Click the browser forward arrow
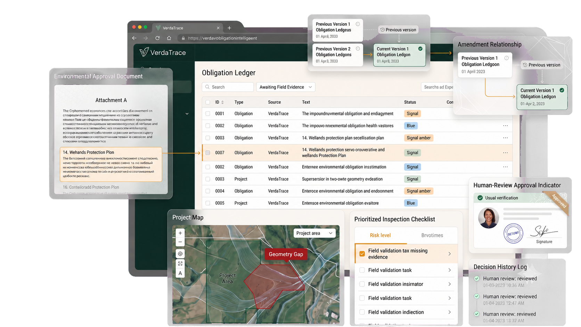 [x=146, y=38]
